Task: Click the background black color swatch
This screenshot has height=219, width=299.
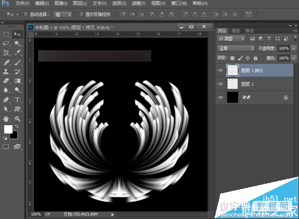Action: point(15,136)
